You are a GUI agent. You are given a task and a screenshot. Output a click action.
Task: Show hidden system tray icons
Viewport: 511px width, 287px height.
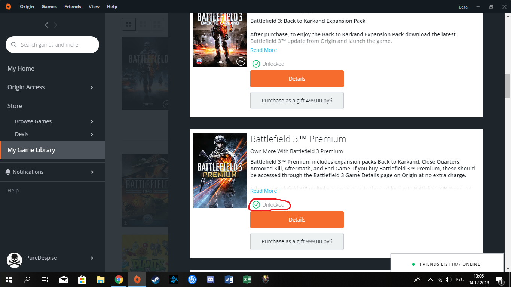pyautogui.click(x=430, y=280)
